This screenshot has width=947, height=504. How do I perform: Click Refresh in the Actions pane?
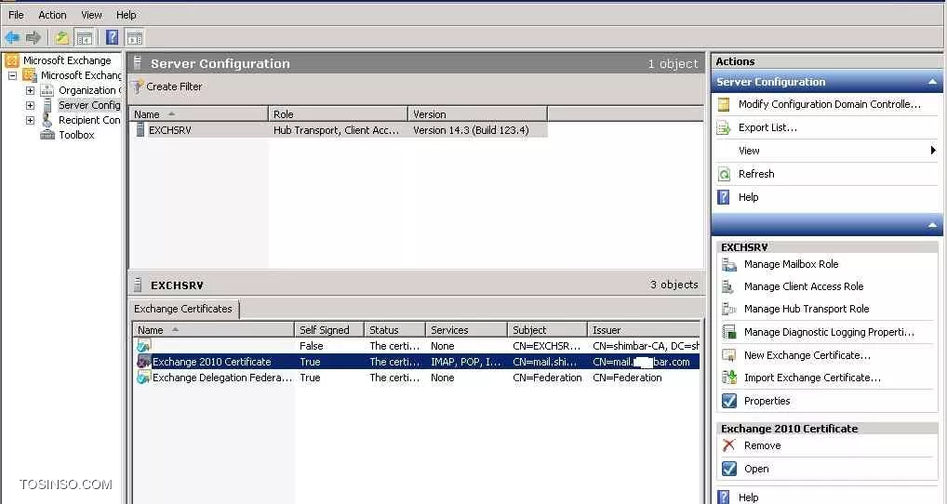[756, 174]
